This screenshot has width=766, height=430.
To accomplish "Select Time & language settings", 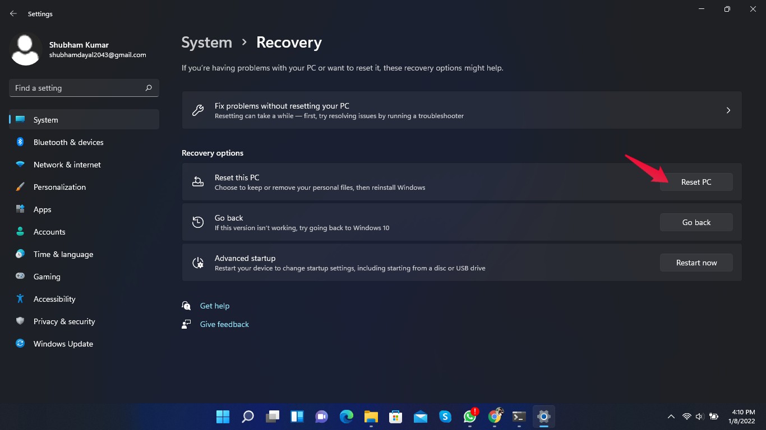I will pos(63,254).
